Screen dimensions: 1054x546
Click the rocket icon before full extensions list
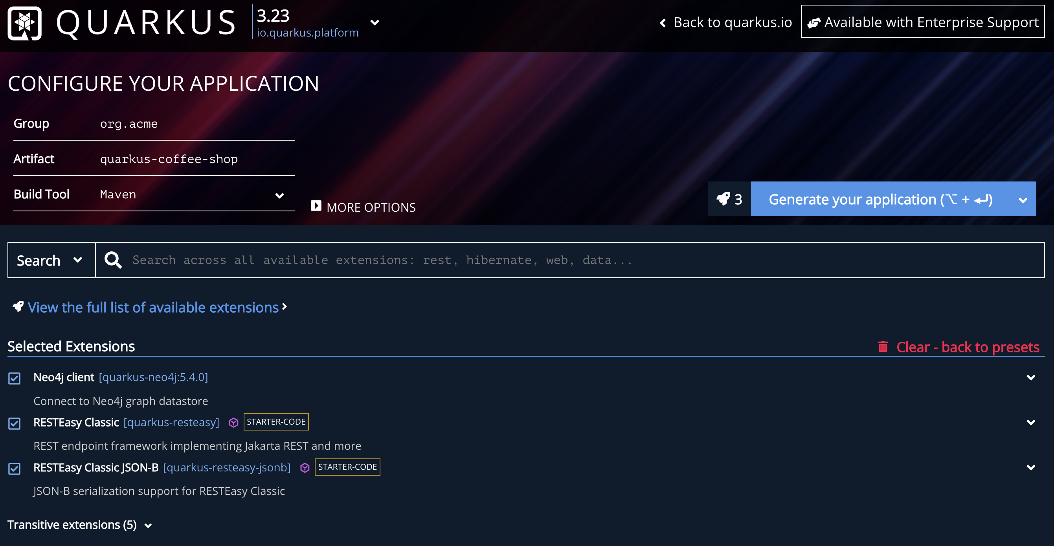click(18, 307)
